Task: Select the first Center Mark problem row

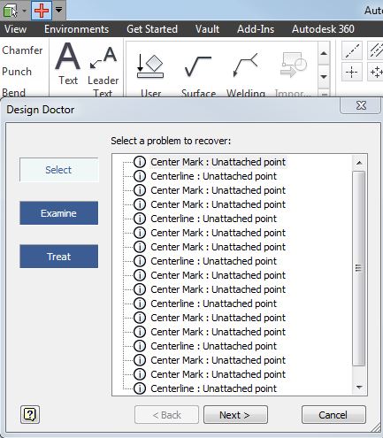Action: (x=218, y=162)
